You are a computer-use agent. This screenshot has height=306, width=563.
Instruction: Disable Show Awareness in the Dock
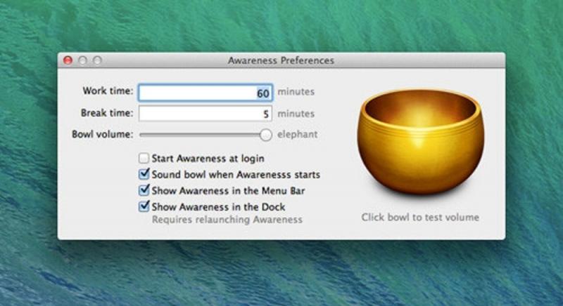144,206
